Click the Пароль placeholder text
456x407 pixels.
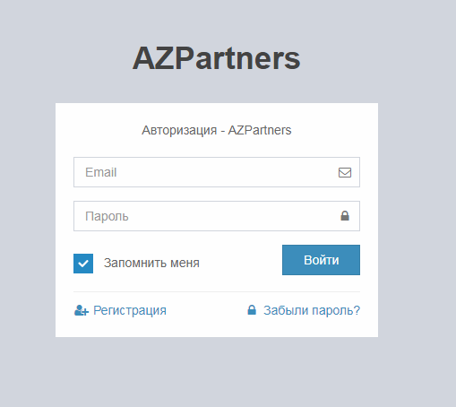click(107, 216)
